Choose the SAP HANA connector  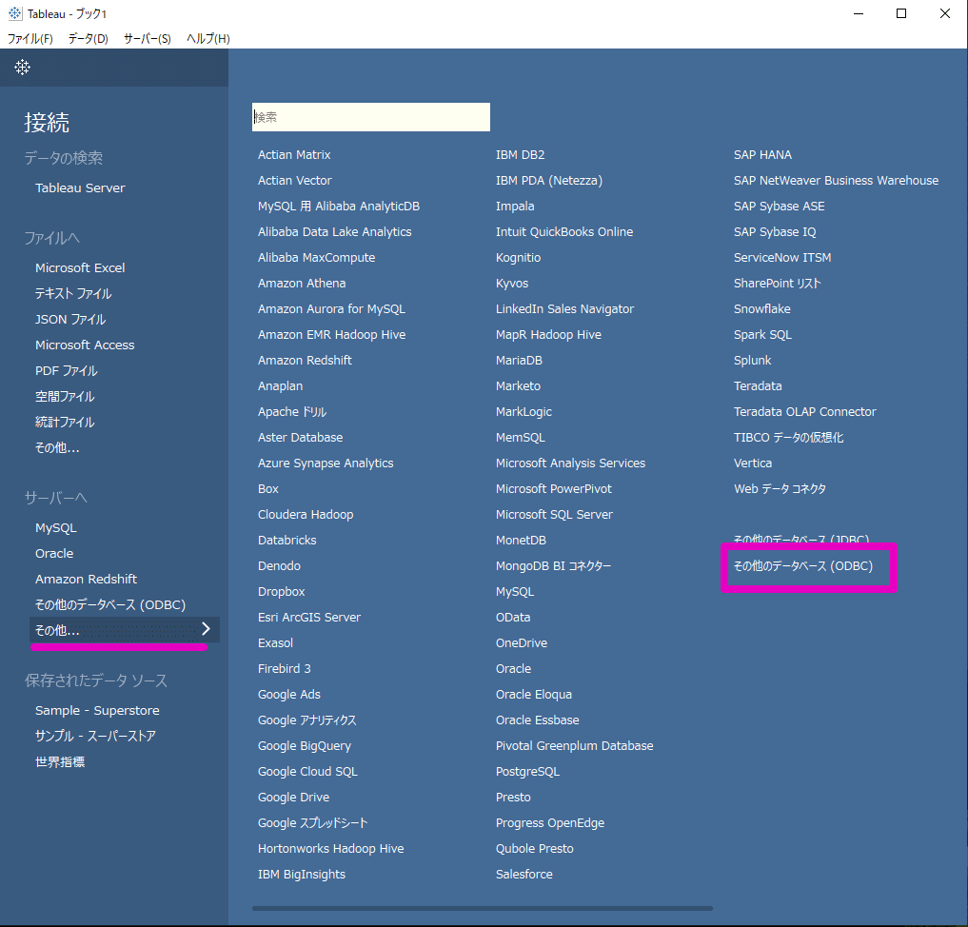763,155
